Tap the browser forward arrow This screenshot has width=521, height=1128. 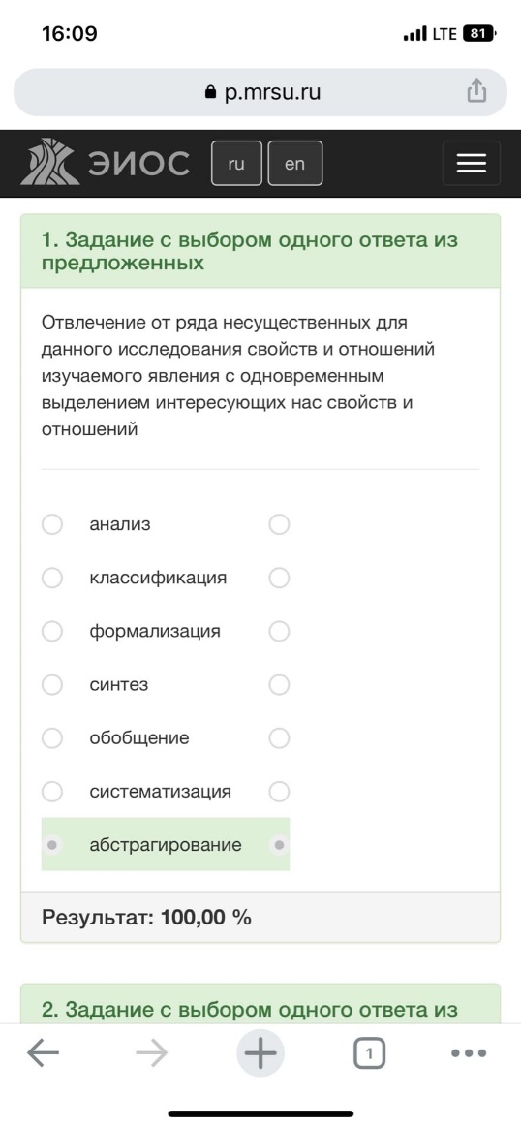tap(152, 1054)
